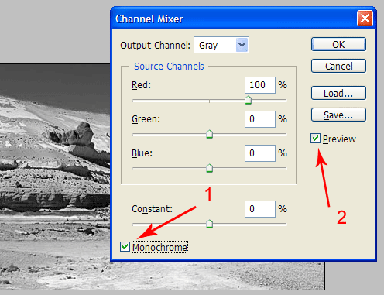Click the Output Channel label
The image size is (384, 295).
(x=155, y=46)
